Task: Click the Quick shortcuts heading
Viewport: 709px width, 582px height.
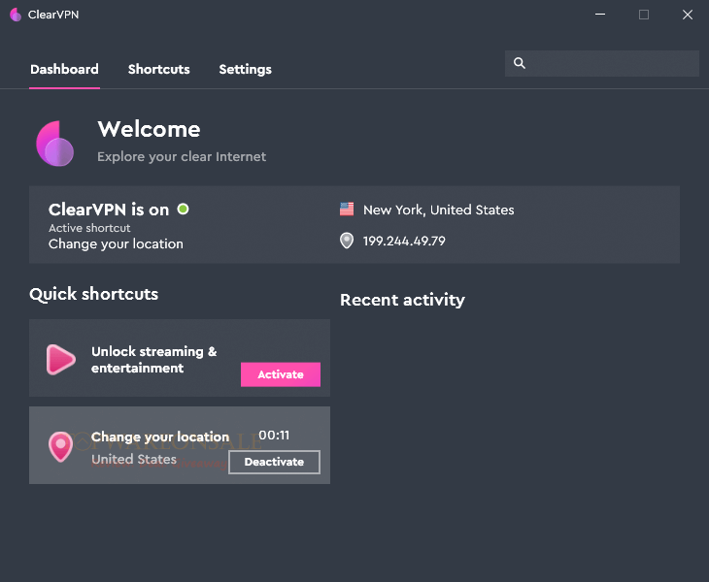Action: 93,294
